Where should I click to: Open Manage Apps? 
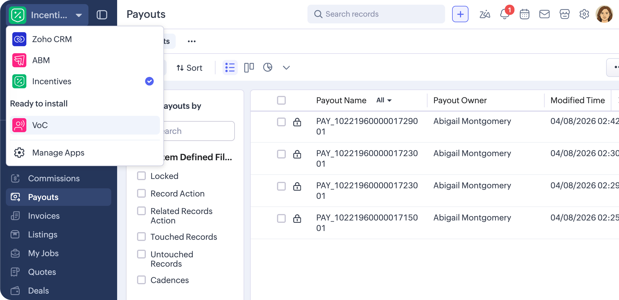point(85,153)
